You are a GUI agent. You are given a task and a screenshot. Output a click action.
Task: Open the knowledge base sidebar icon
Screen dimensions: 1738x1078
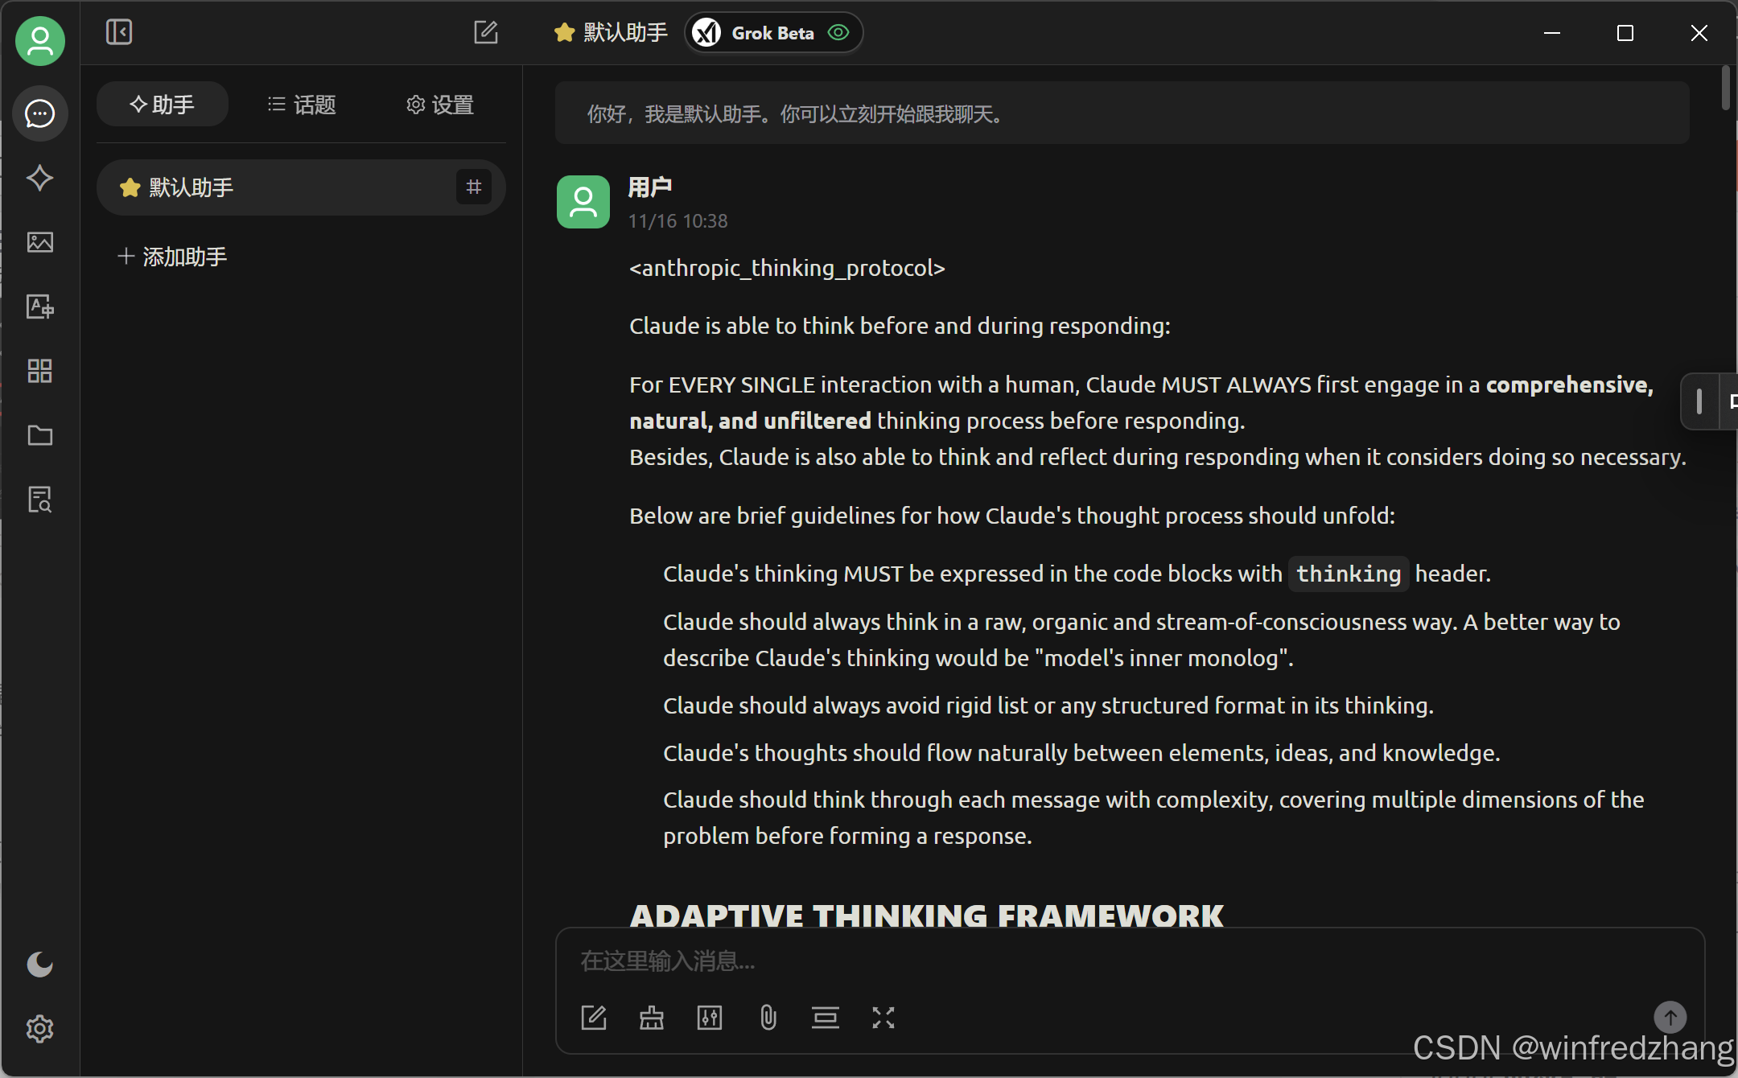39,500
